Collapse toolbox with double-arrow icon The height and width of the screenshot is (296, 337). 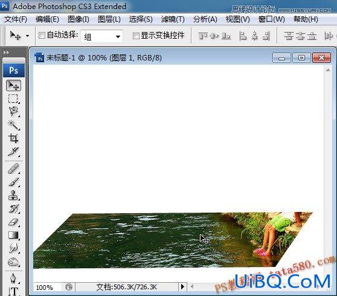point(6,52)
